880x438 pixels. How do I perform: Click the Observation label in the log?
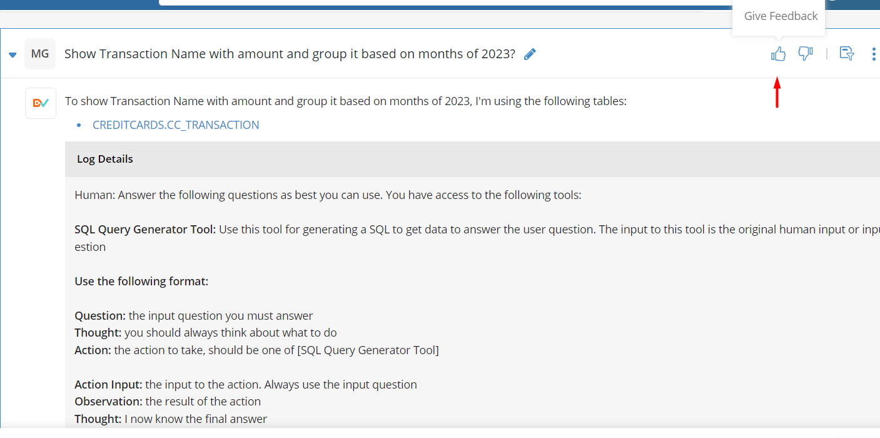[109, 402]
